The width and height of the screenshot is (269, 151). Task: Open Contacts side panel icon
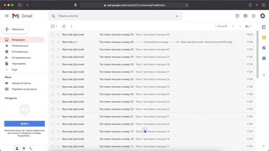tap(264, 58)
